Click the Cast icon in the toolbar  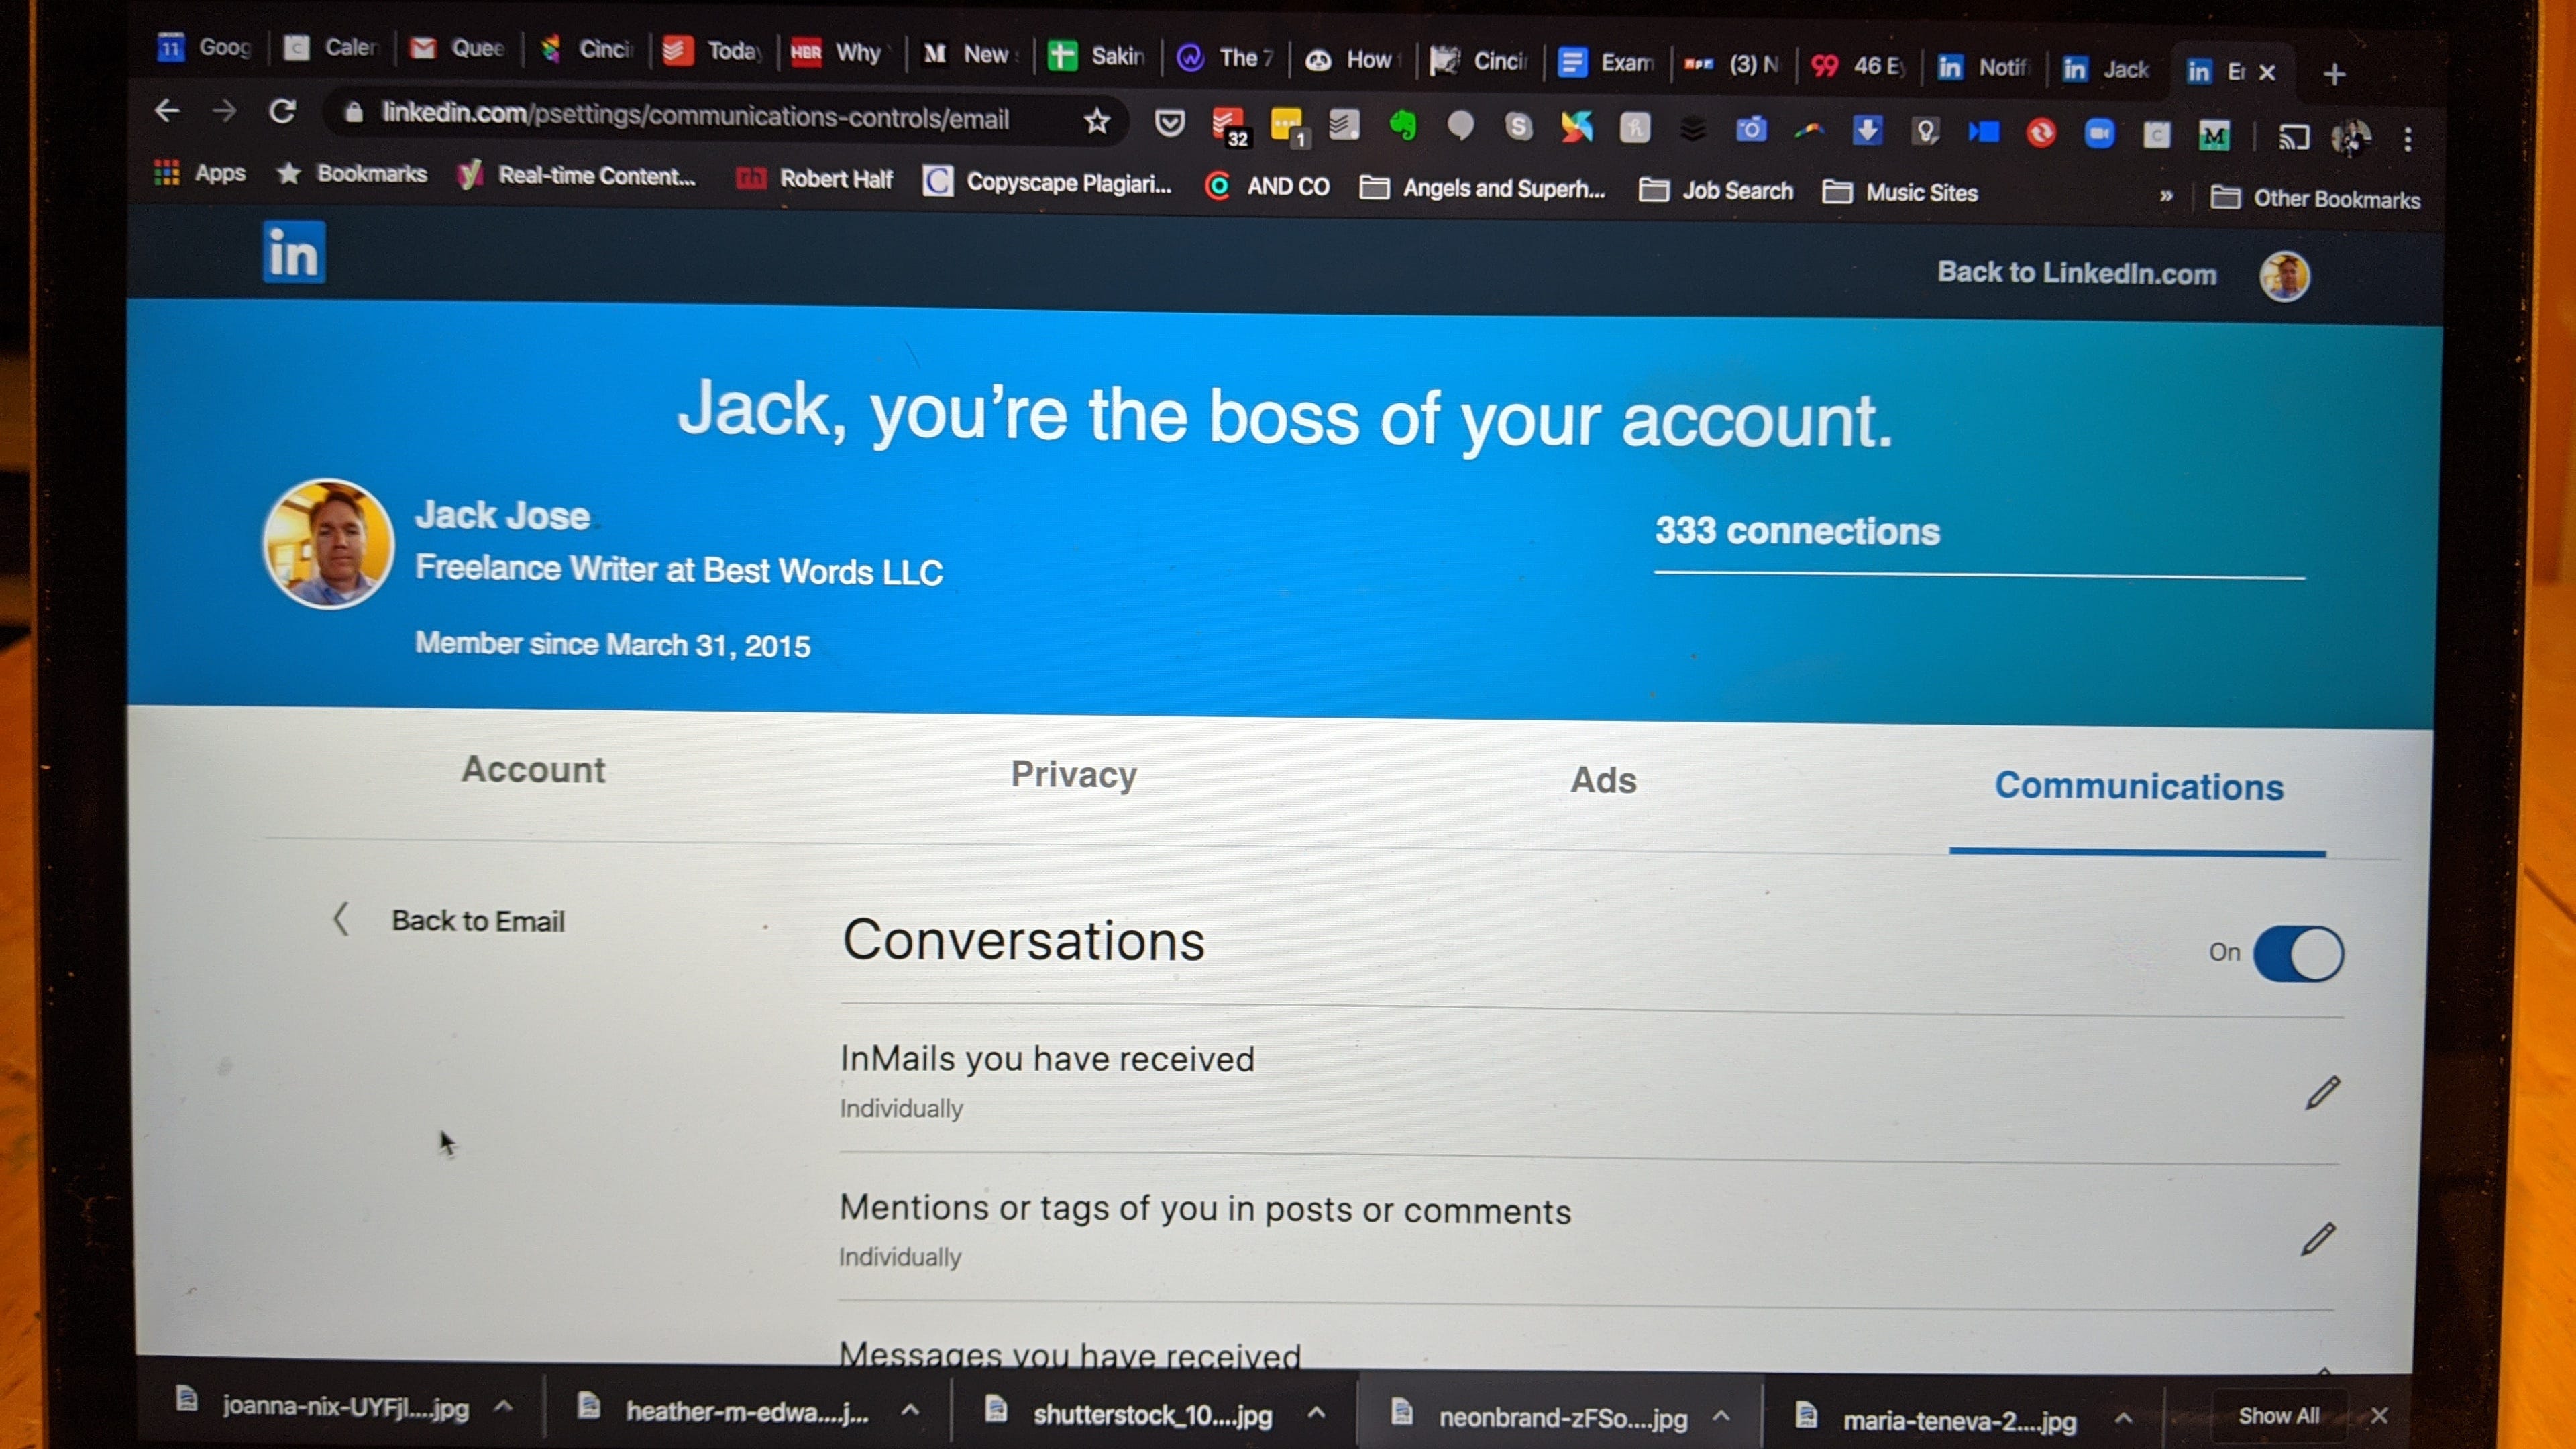point(2294,137)
